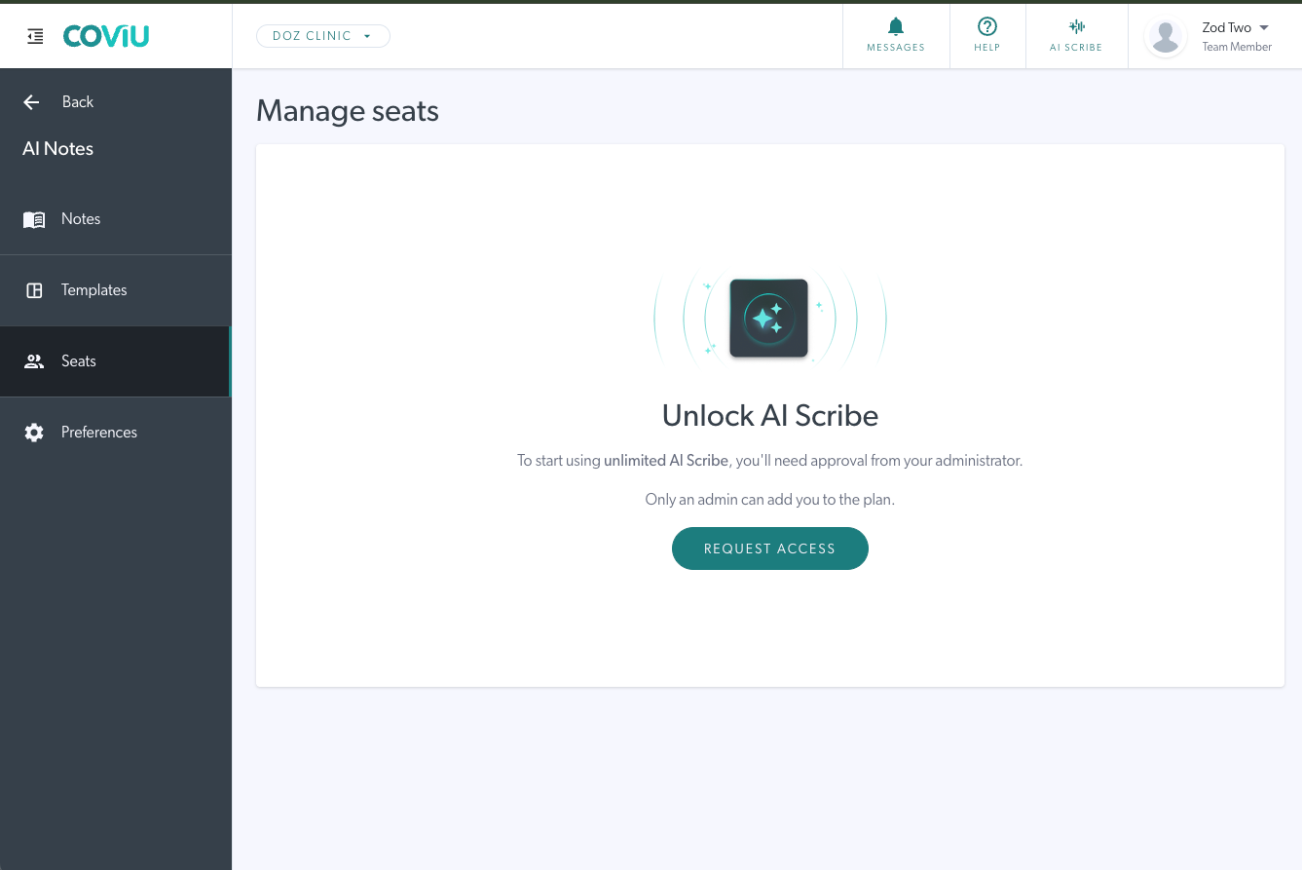Viewport: 1302px width, 870px height.
Task: Click the back arrow icon in the sidebar
Action: click(x=31, y=102)
